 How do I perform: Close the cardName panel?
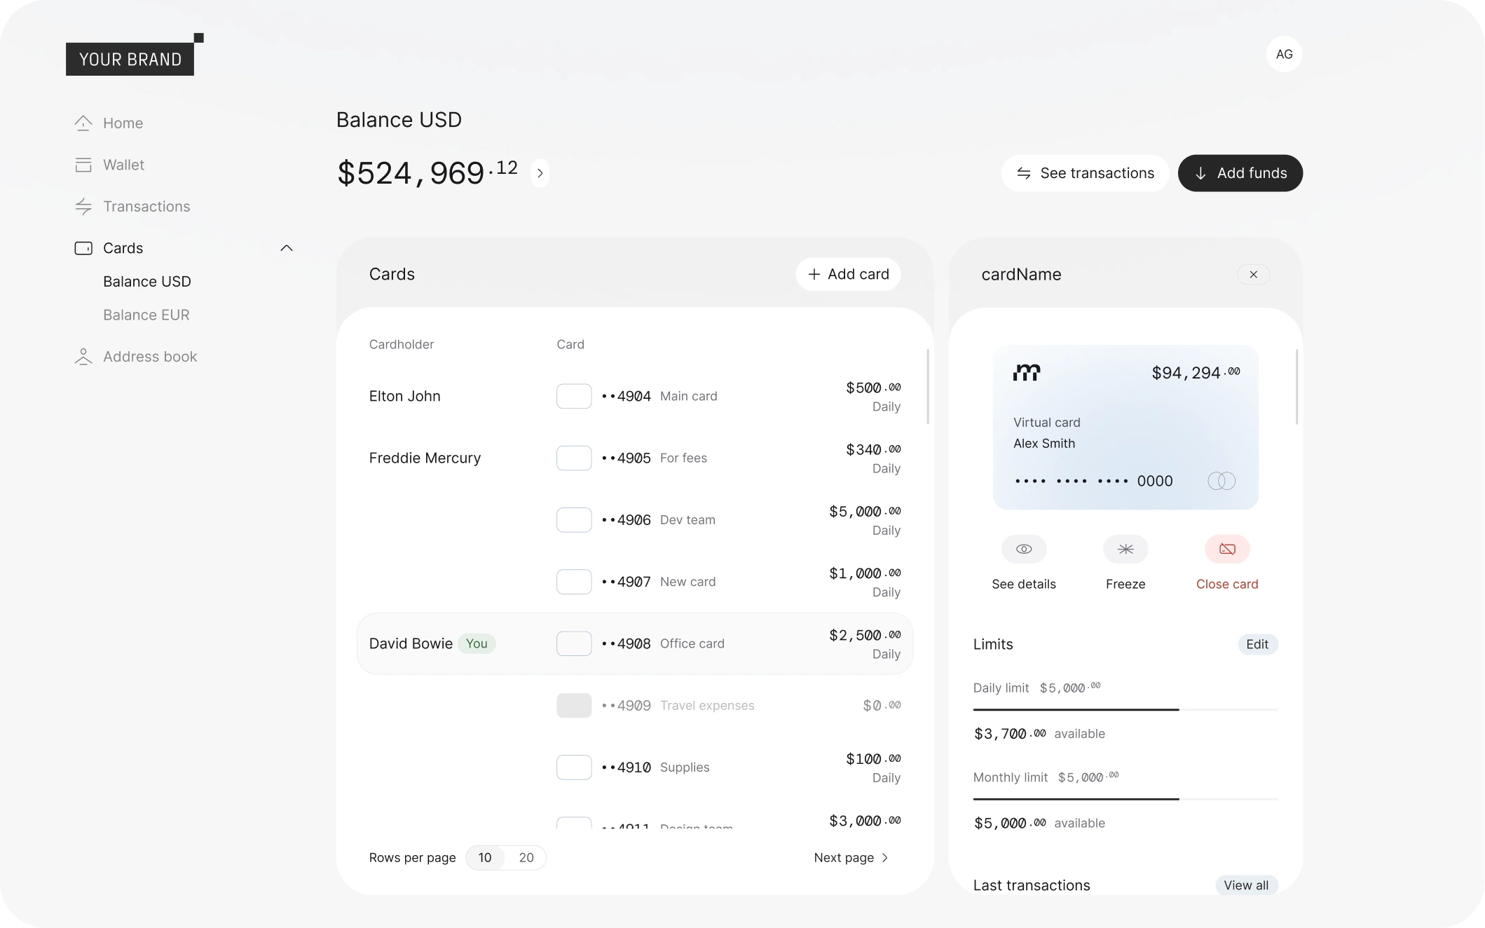(x=1252, y=275)
